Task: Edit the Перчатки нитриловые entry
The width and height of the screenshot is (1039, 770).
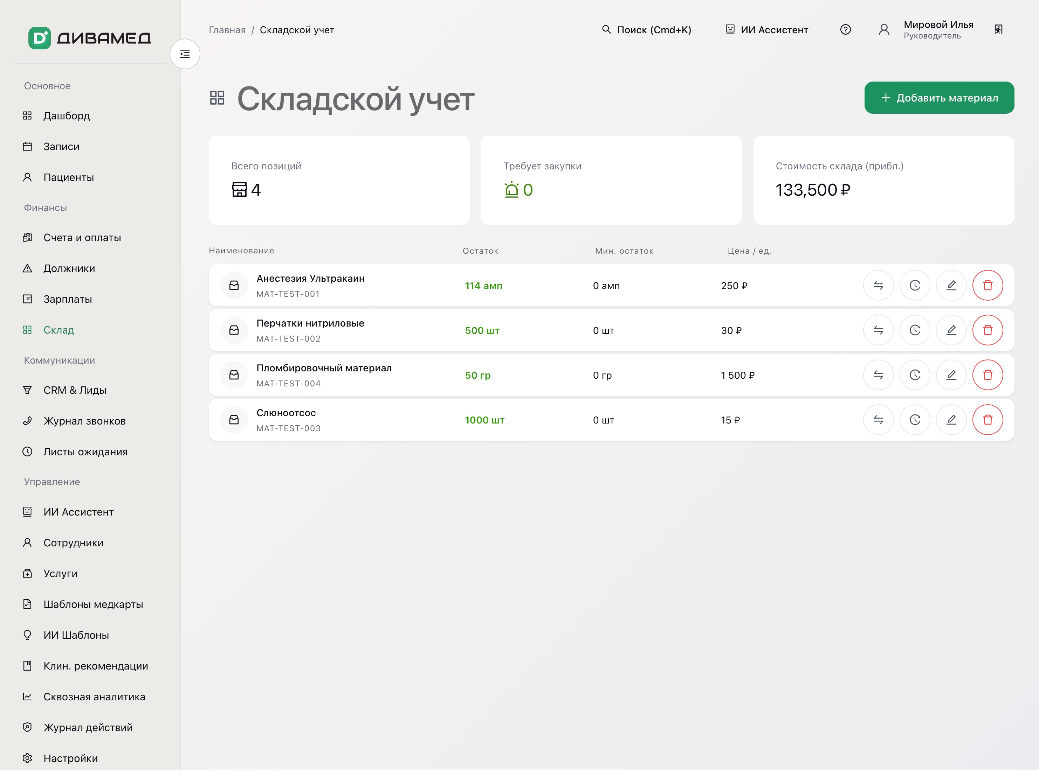Action: [951, 330]
